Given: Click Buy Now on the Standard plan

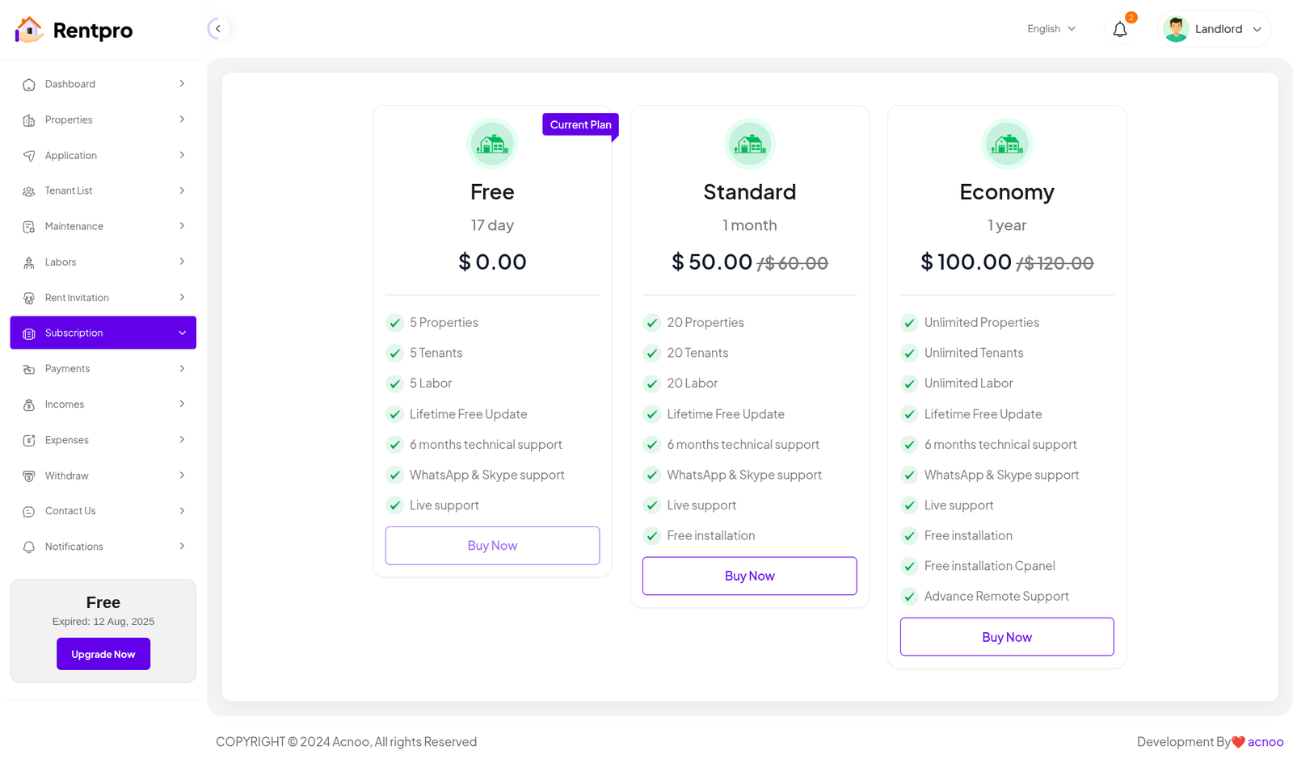Looking at the screenshot, I should [x=749, y=576].
